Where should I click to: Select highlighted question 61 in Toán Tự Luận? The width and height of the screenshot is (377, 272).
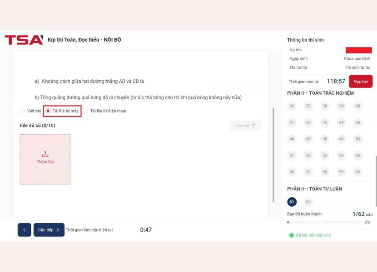292,201
